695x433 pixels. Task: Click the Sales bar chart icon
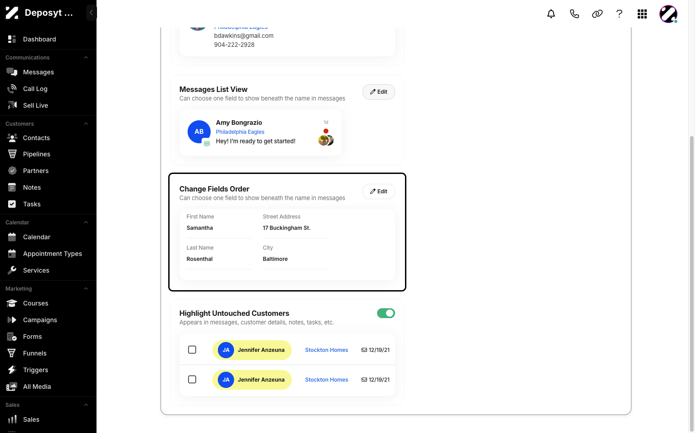[12, 419]
